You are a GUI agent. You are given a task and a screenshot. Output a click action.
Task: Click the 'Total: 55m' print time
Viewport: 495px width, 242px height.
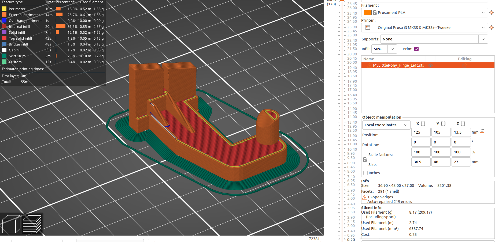click(15, 82)
